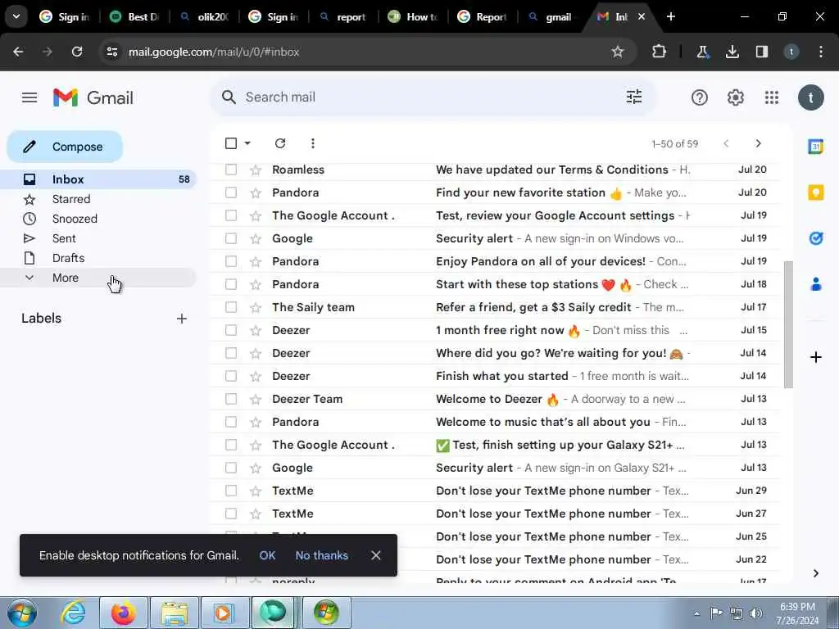Switch to the How to browser tab

tap(414, 17)
